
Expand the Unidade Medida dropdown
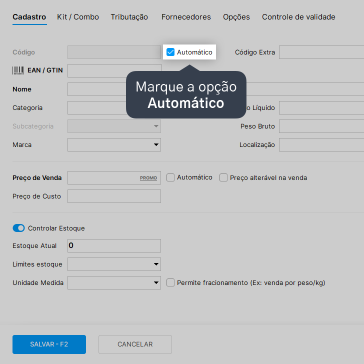(x=114, y=283)
